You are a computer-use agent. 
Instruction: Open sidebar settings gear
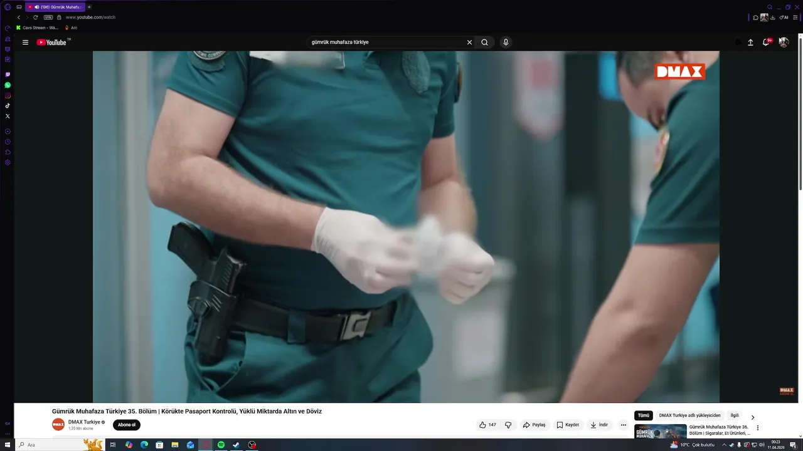(x=8, y=163)
